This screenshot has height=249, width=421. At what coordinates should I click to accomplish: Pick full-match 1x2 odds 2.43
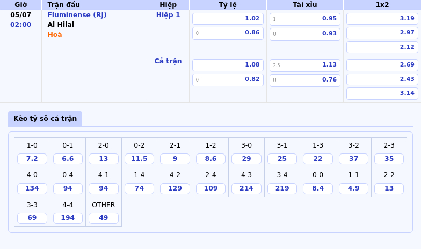[x=382, y=79]
